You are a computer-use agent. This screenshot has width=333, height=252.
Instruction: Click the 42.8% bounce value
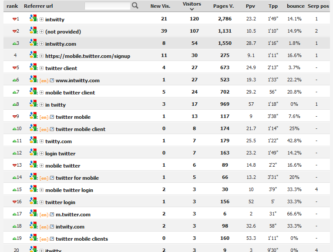294,141
